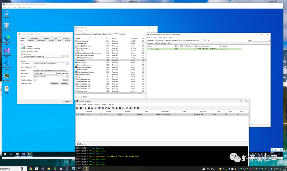
Task: Click the coffee cup Java applet icon
Action: click(x=117, y=108)
